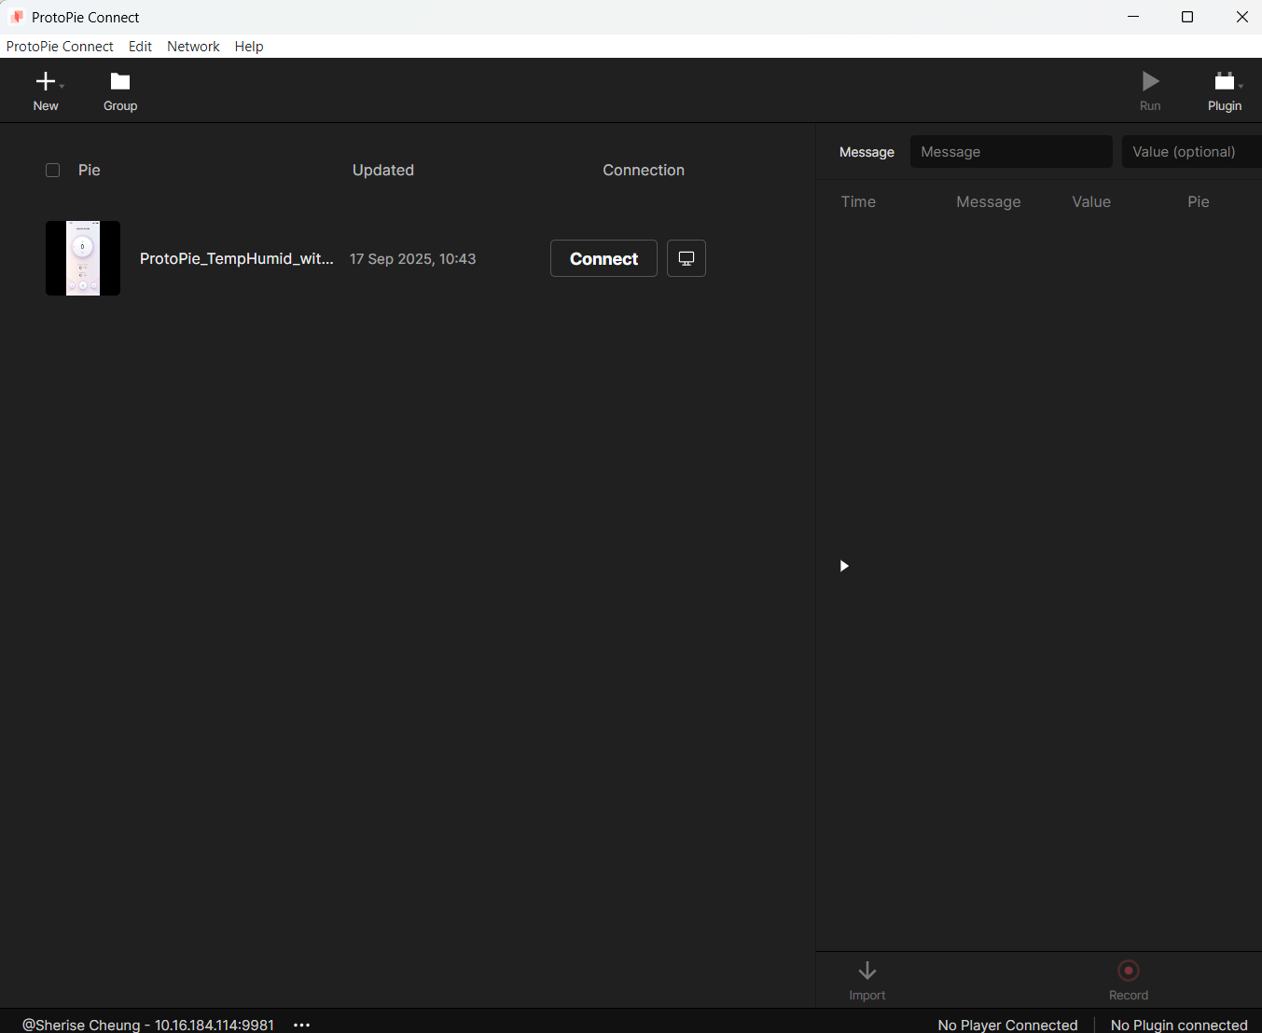Open the Edit menu

(x=140, y=46)
